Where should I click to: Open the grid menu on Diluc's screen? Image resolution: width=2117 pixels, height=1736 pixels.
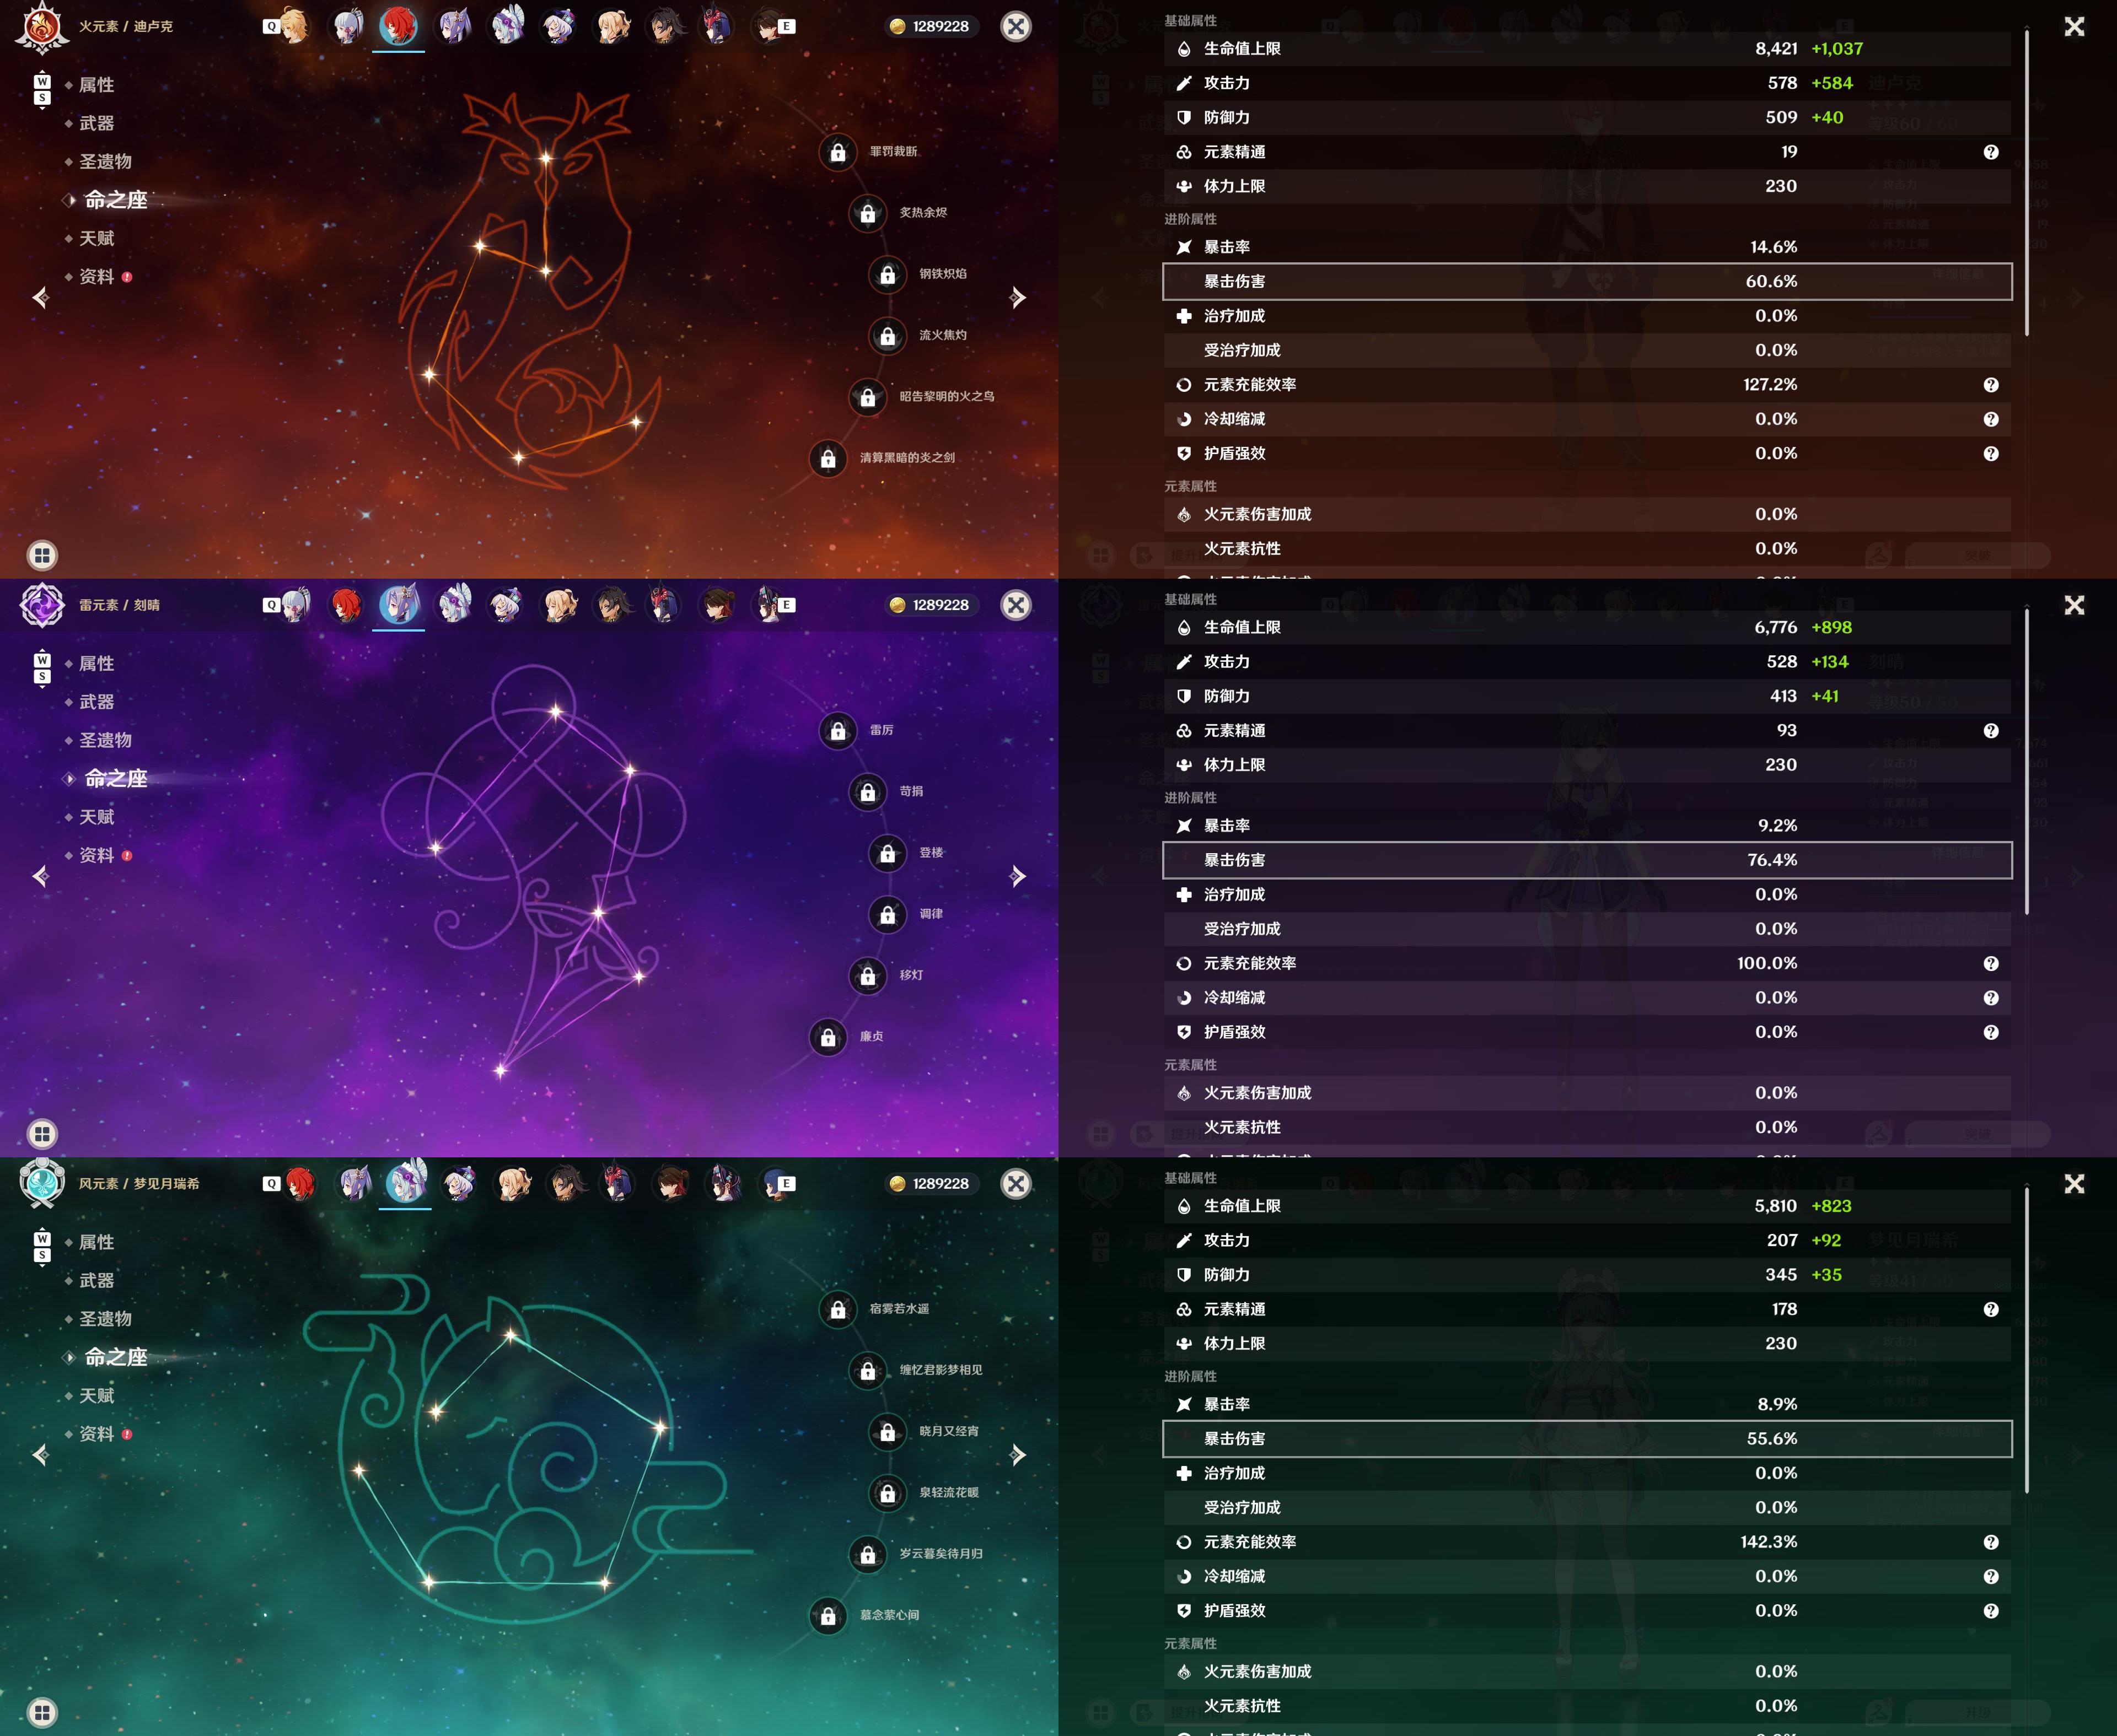(x=42, y=555)
